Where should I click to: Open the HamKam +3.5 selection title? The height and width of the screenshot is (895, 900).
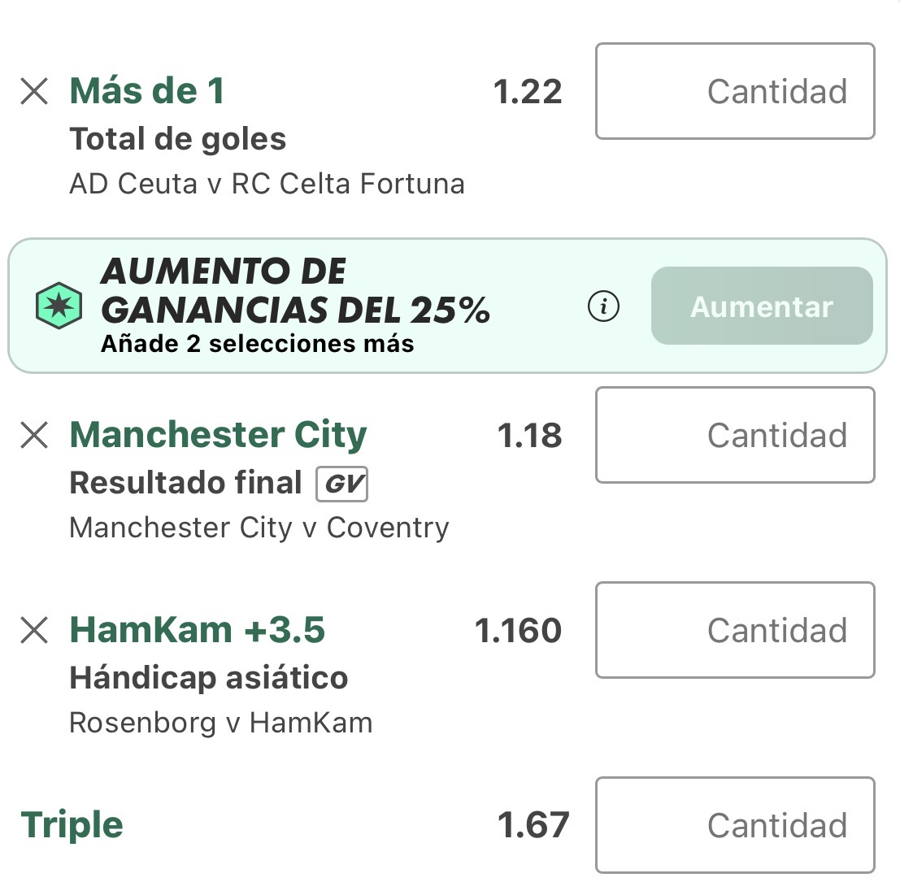[198, 630]
